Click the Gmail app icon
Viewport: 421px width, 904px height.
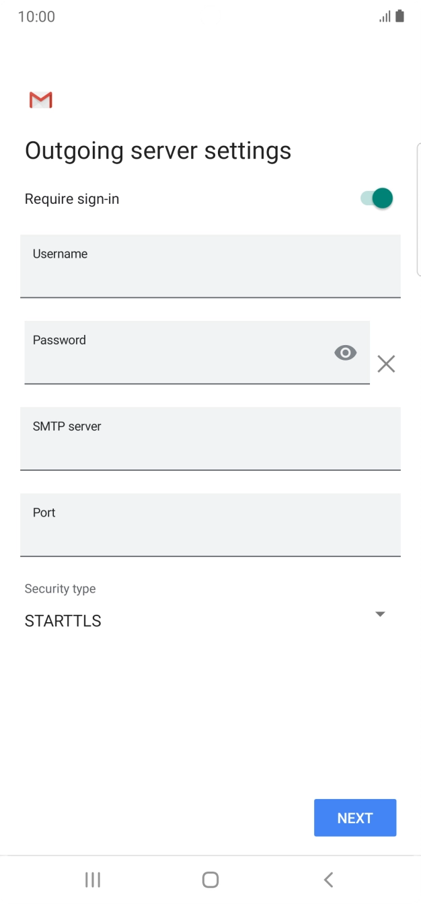40,100
